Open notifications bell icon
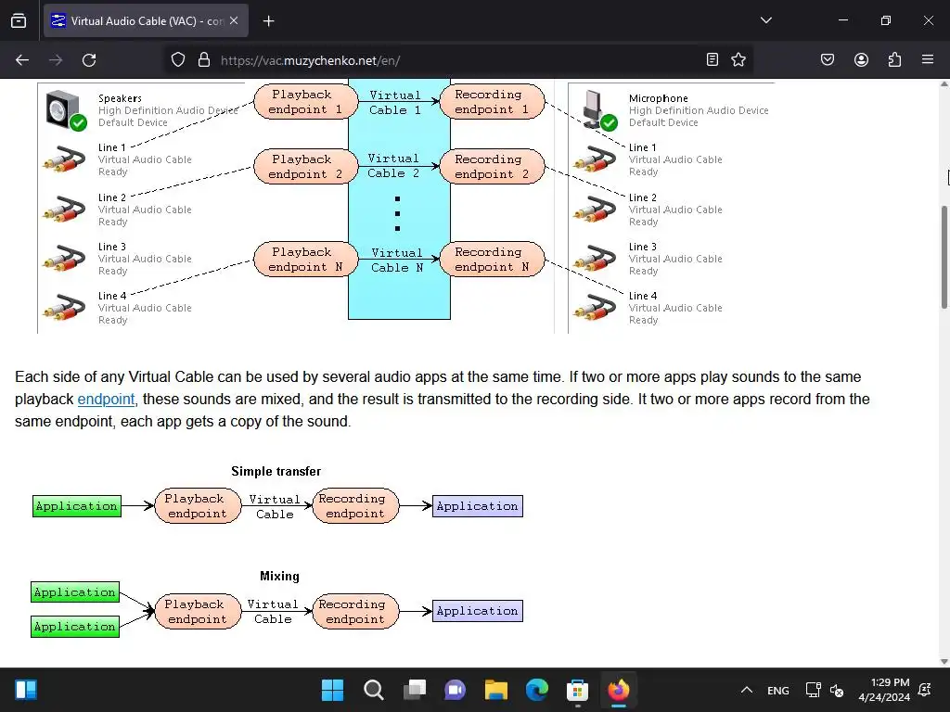950x712 pixels. click(x=925, y=690)
